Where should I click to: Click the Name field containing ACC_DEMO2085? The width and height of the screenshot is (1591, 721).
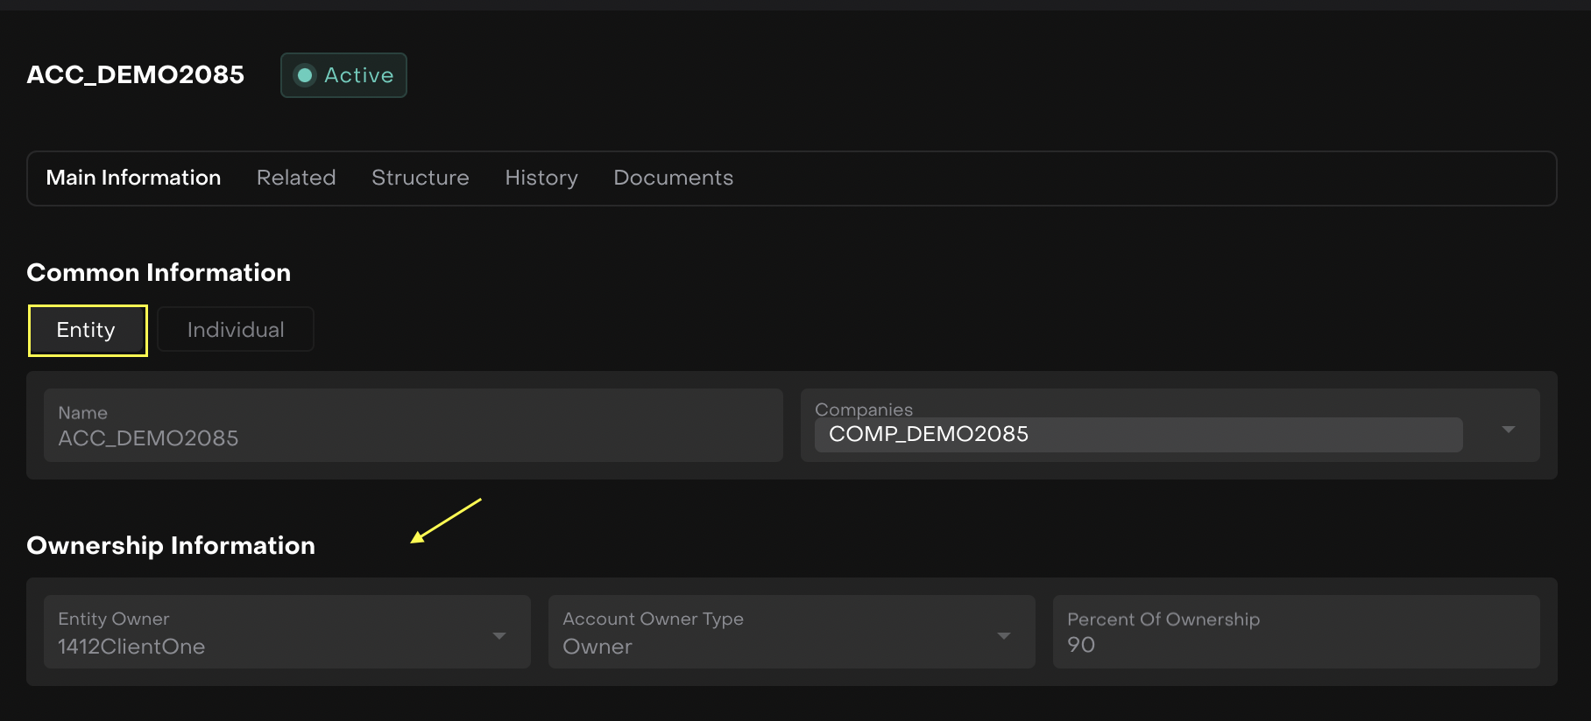(x=413, y=426)
